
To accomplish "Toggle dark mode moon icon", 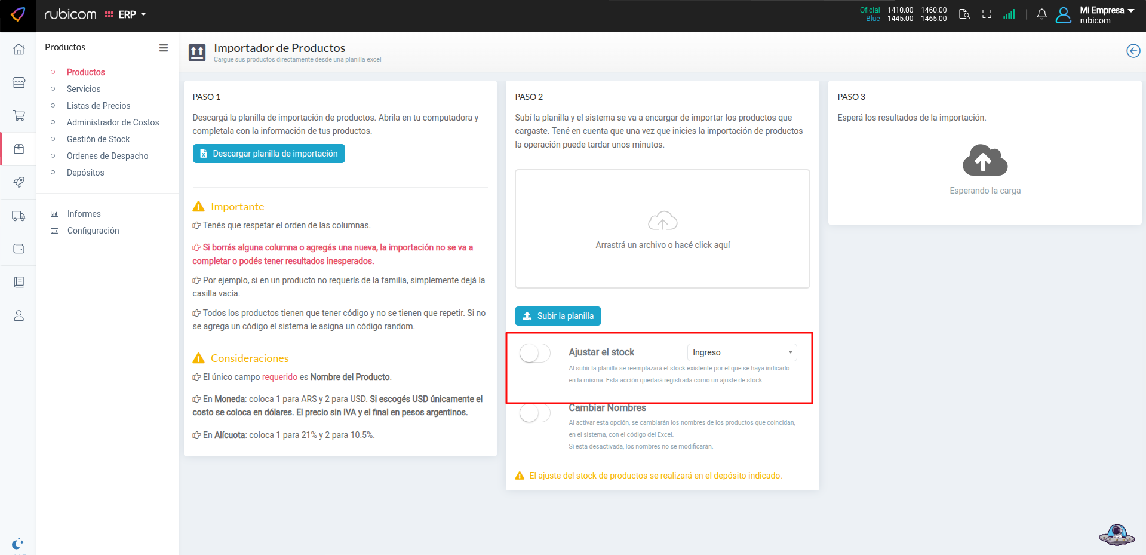I will point(17,543).
